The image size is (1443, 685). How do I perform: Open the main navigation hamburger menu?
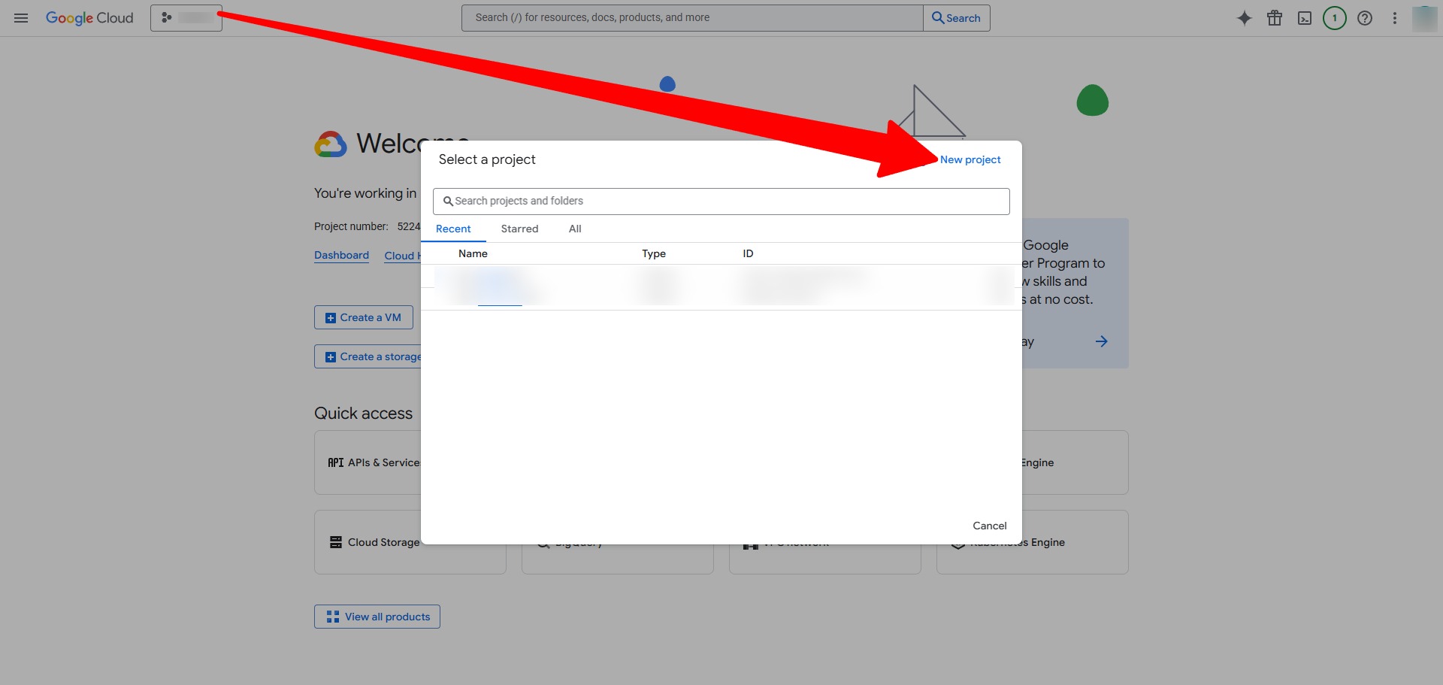21,18
